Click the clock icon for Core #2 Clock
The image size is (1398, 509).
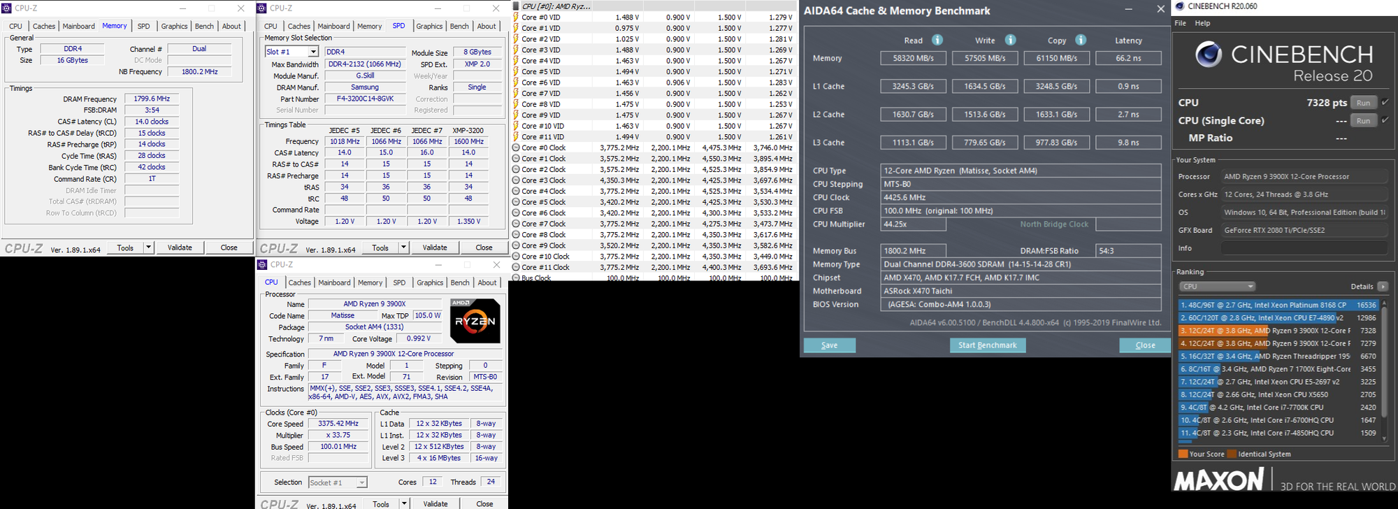click(516, 169)
